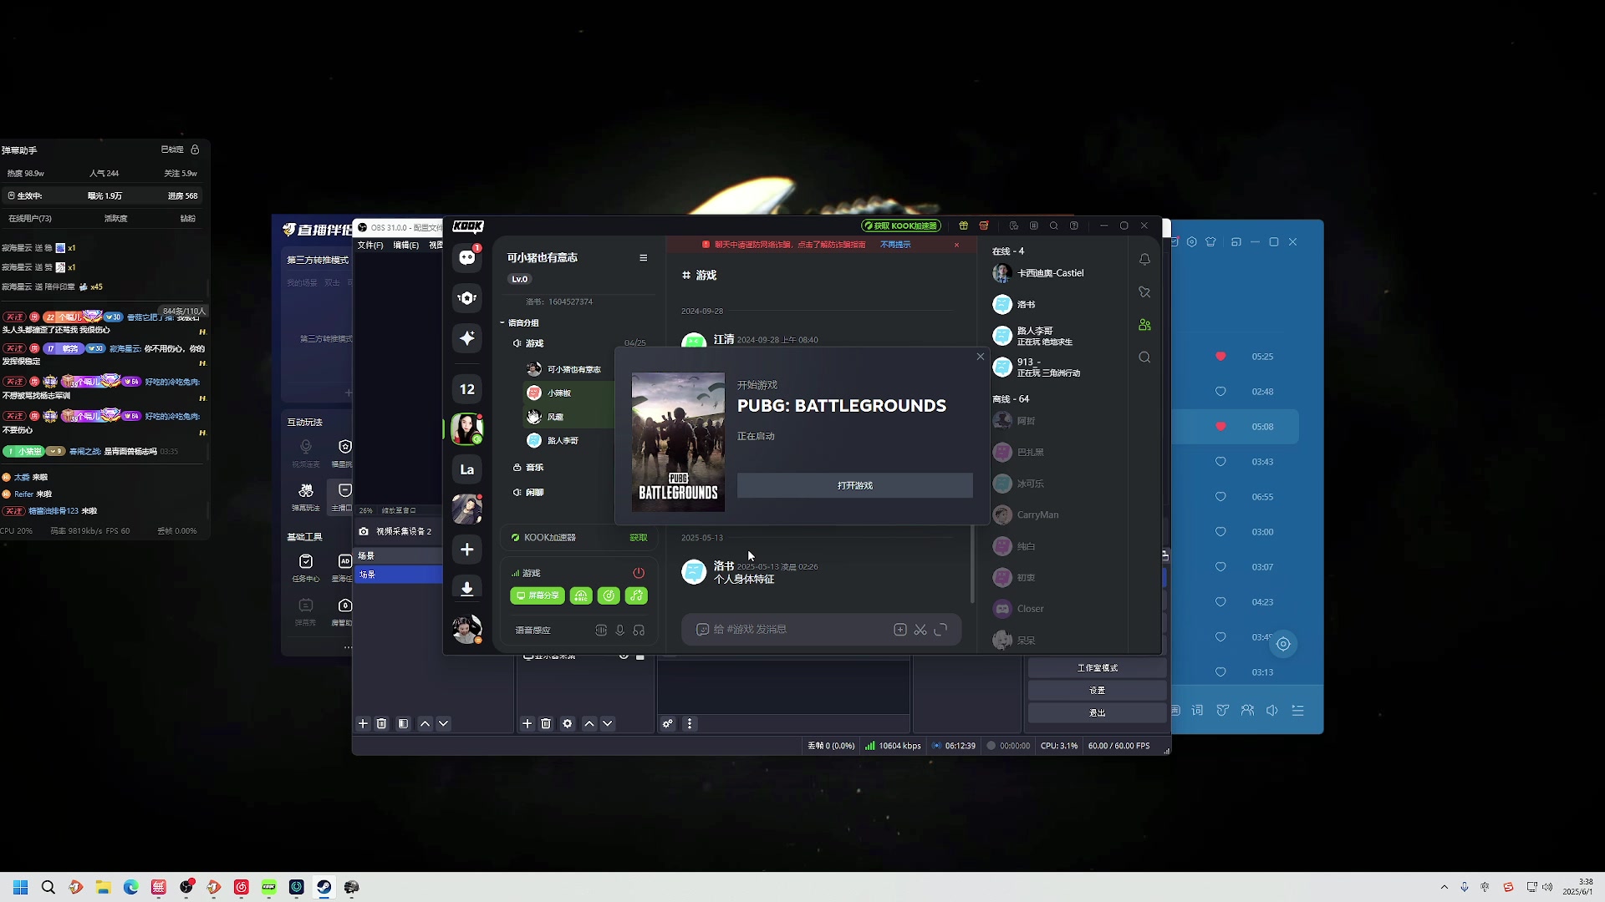Image resolution: width=1605 pixels, height=902 pixels.
Task: Add a new server with plus icon
Action: click(x=467, y=550)
